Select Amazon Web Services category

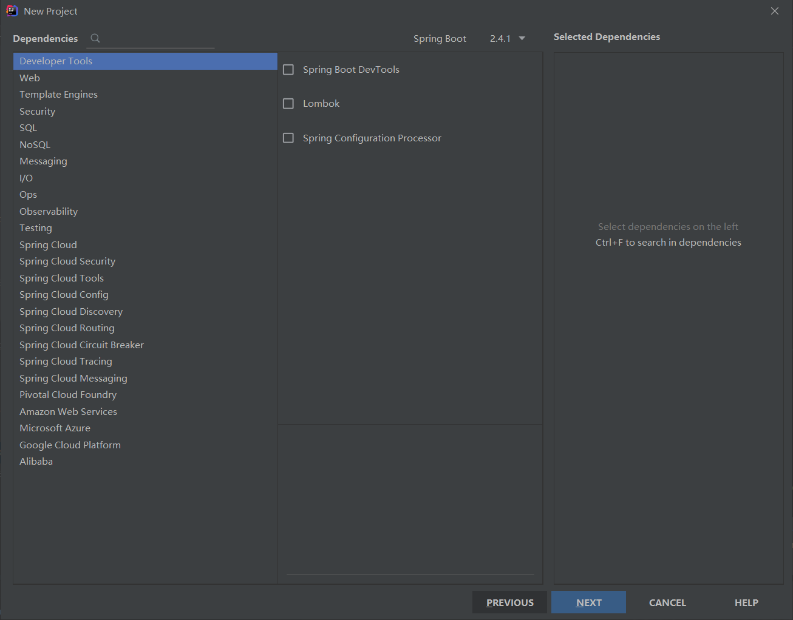[x=145, y=412]
